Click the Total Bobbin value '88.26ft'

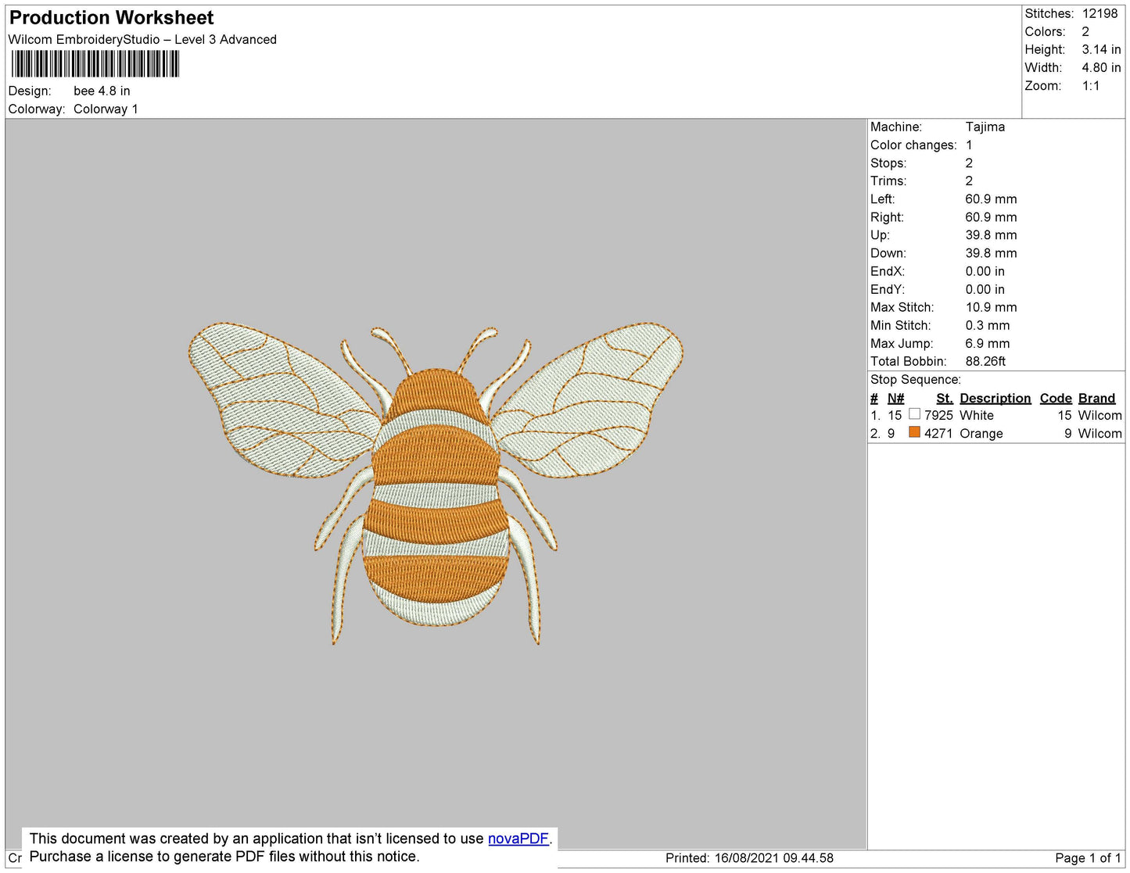tap(985, 361)
